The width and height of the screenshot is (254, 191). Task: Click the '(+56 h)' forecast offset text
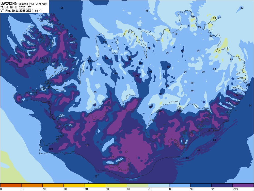click(x=37, y=11)
